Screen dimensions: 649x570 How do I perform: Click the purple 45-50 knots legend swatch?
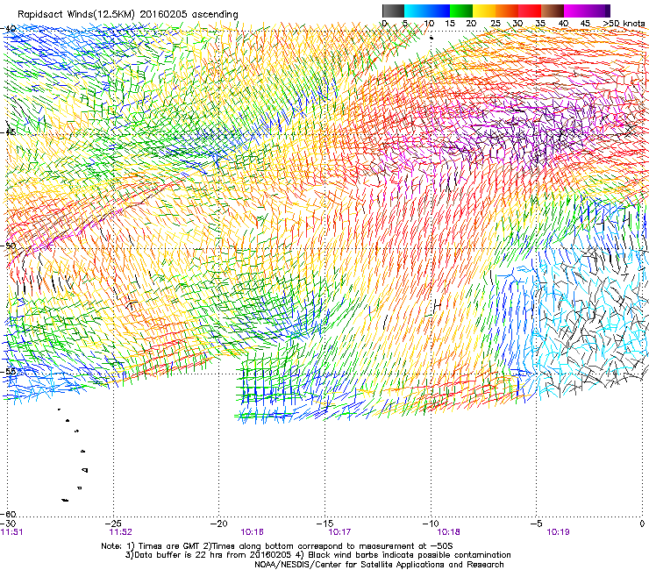[598, 11]
